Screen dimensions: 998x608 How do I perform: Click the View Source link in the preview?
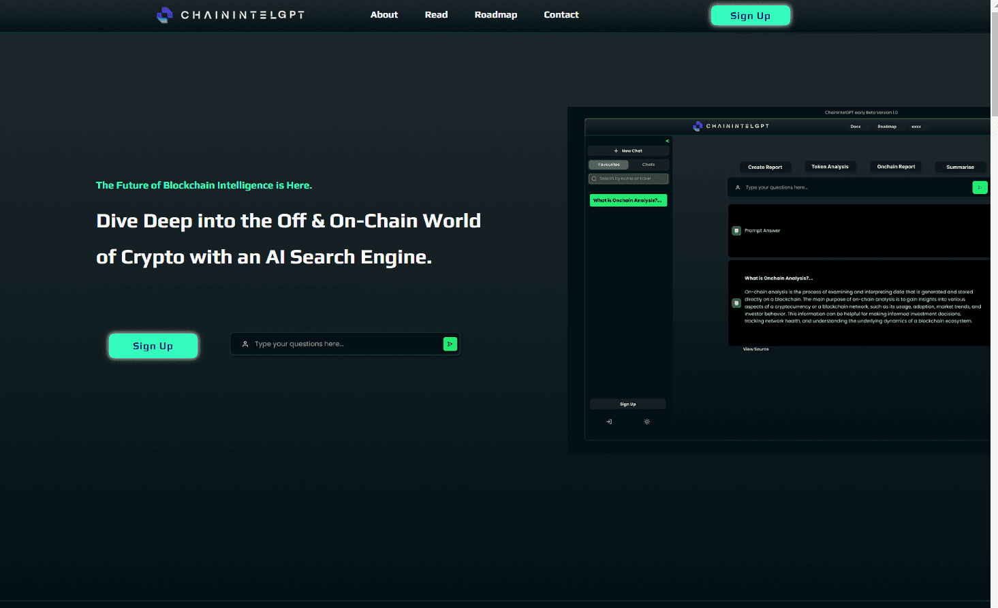(755, 349)
